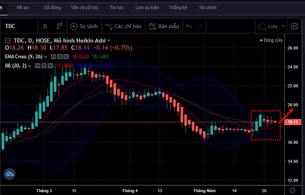Screen dimensions: 305x195
Task: Click the redo arrow in toolbar
Action: point(202,26)
